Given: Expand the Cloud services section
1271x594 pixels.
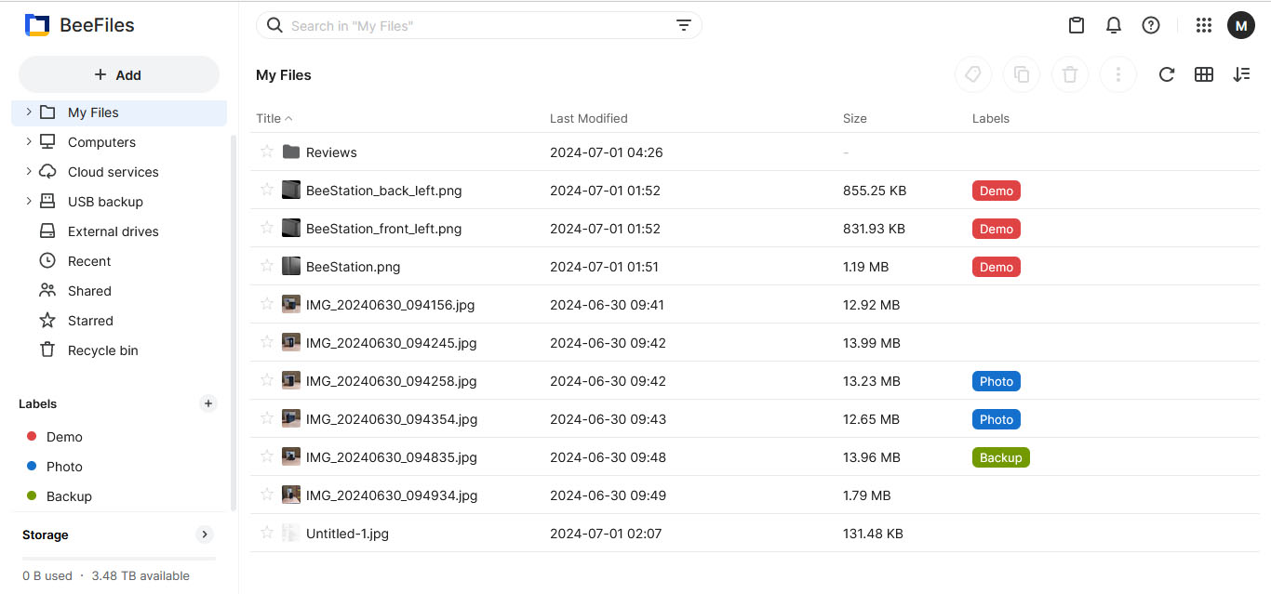Looking at the screenshot, I should point(29,172).
